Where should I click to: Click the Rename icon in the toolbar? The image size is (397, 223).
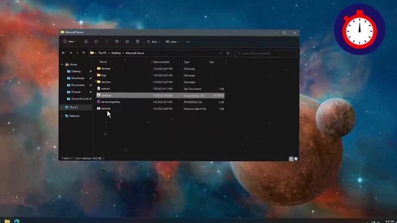117,42
